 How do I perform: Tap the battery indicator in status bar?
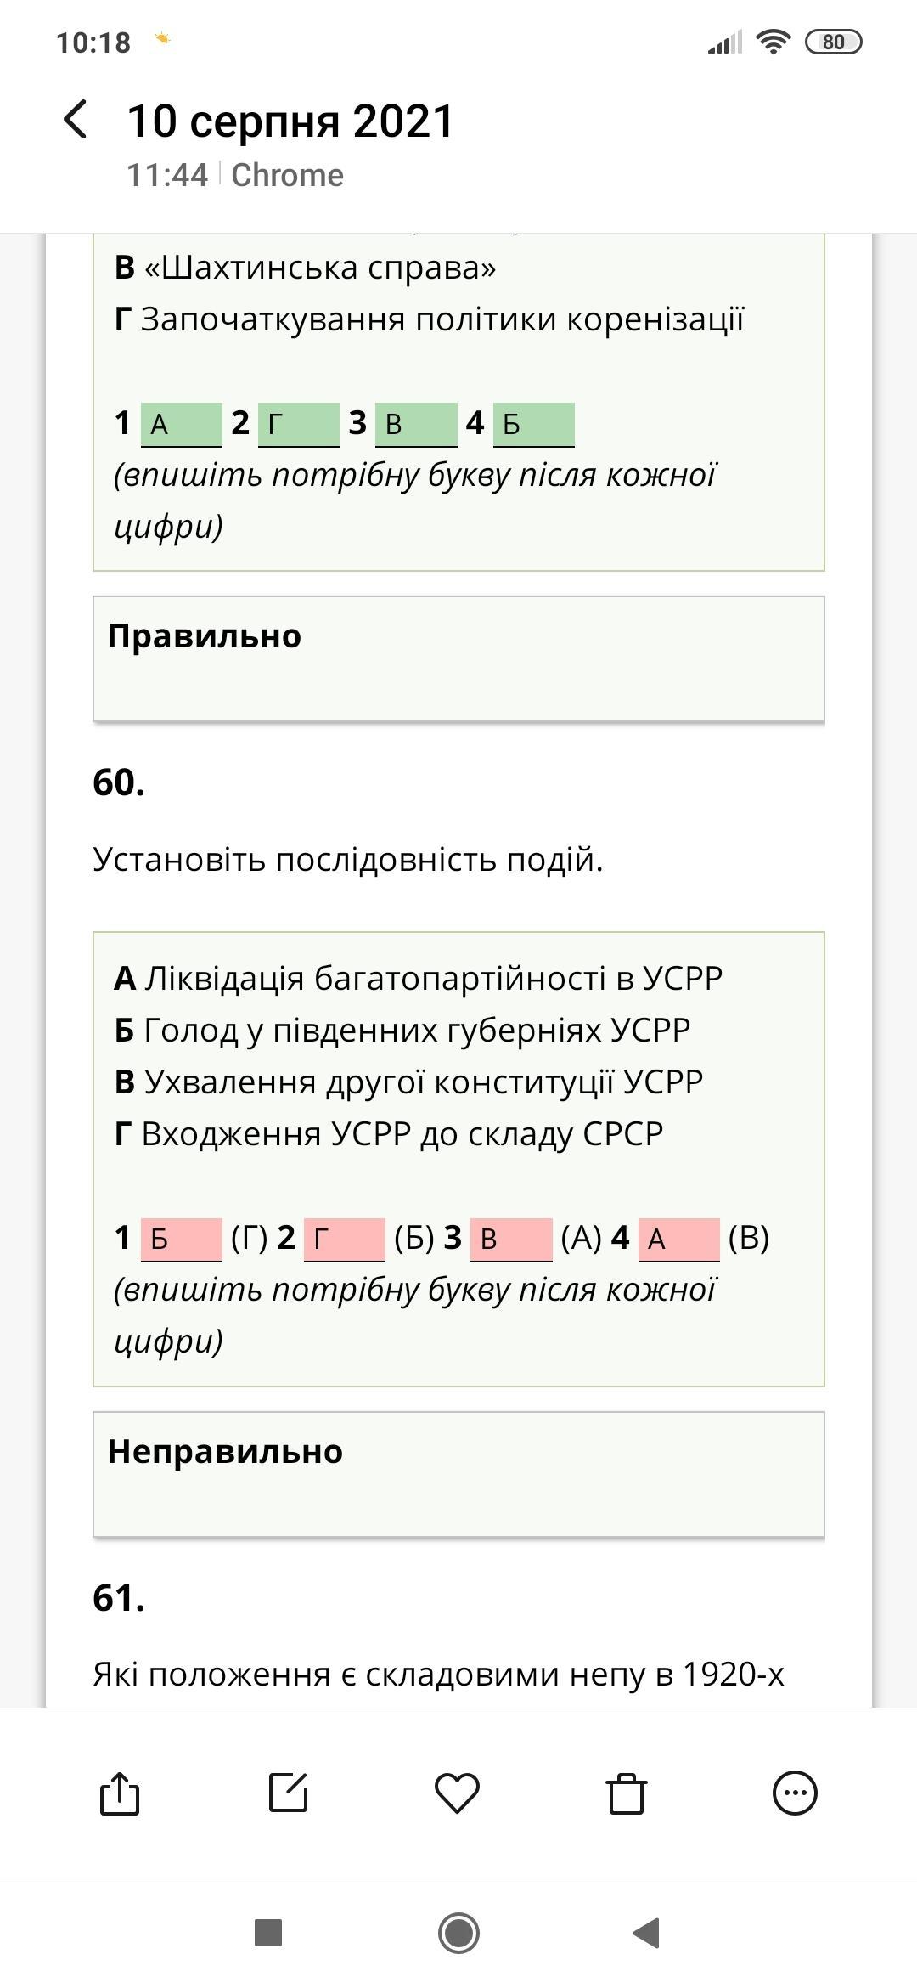[x=833, y=42]
